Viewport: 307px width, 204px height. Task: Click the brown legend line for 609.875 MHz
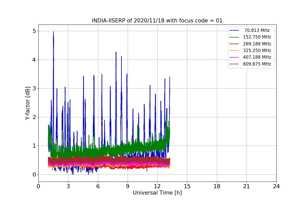click(234, 64)
